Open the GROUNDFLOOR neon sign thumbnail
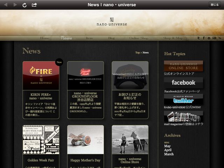The image size is (224, 168). [x=85, y=76]
